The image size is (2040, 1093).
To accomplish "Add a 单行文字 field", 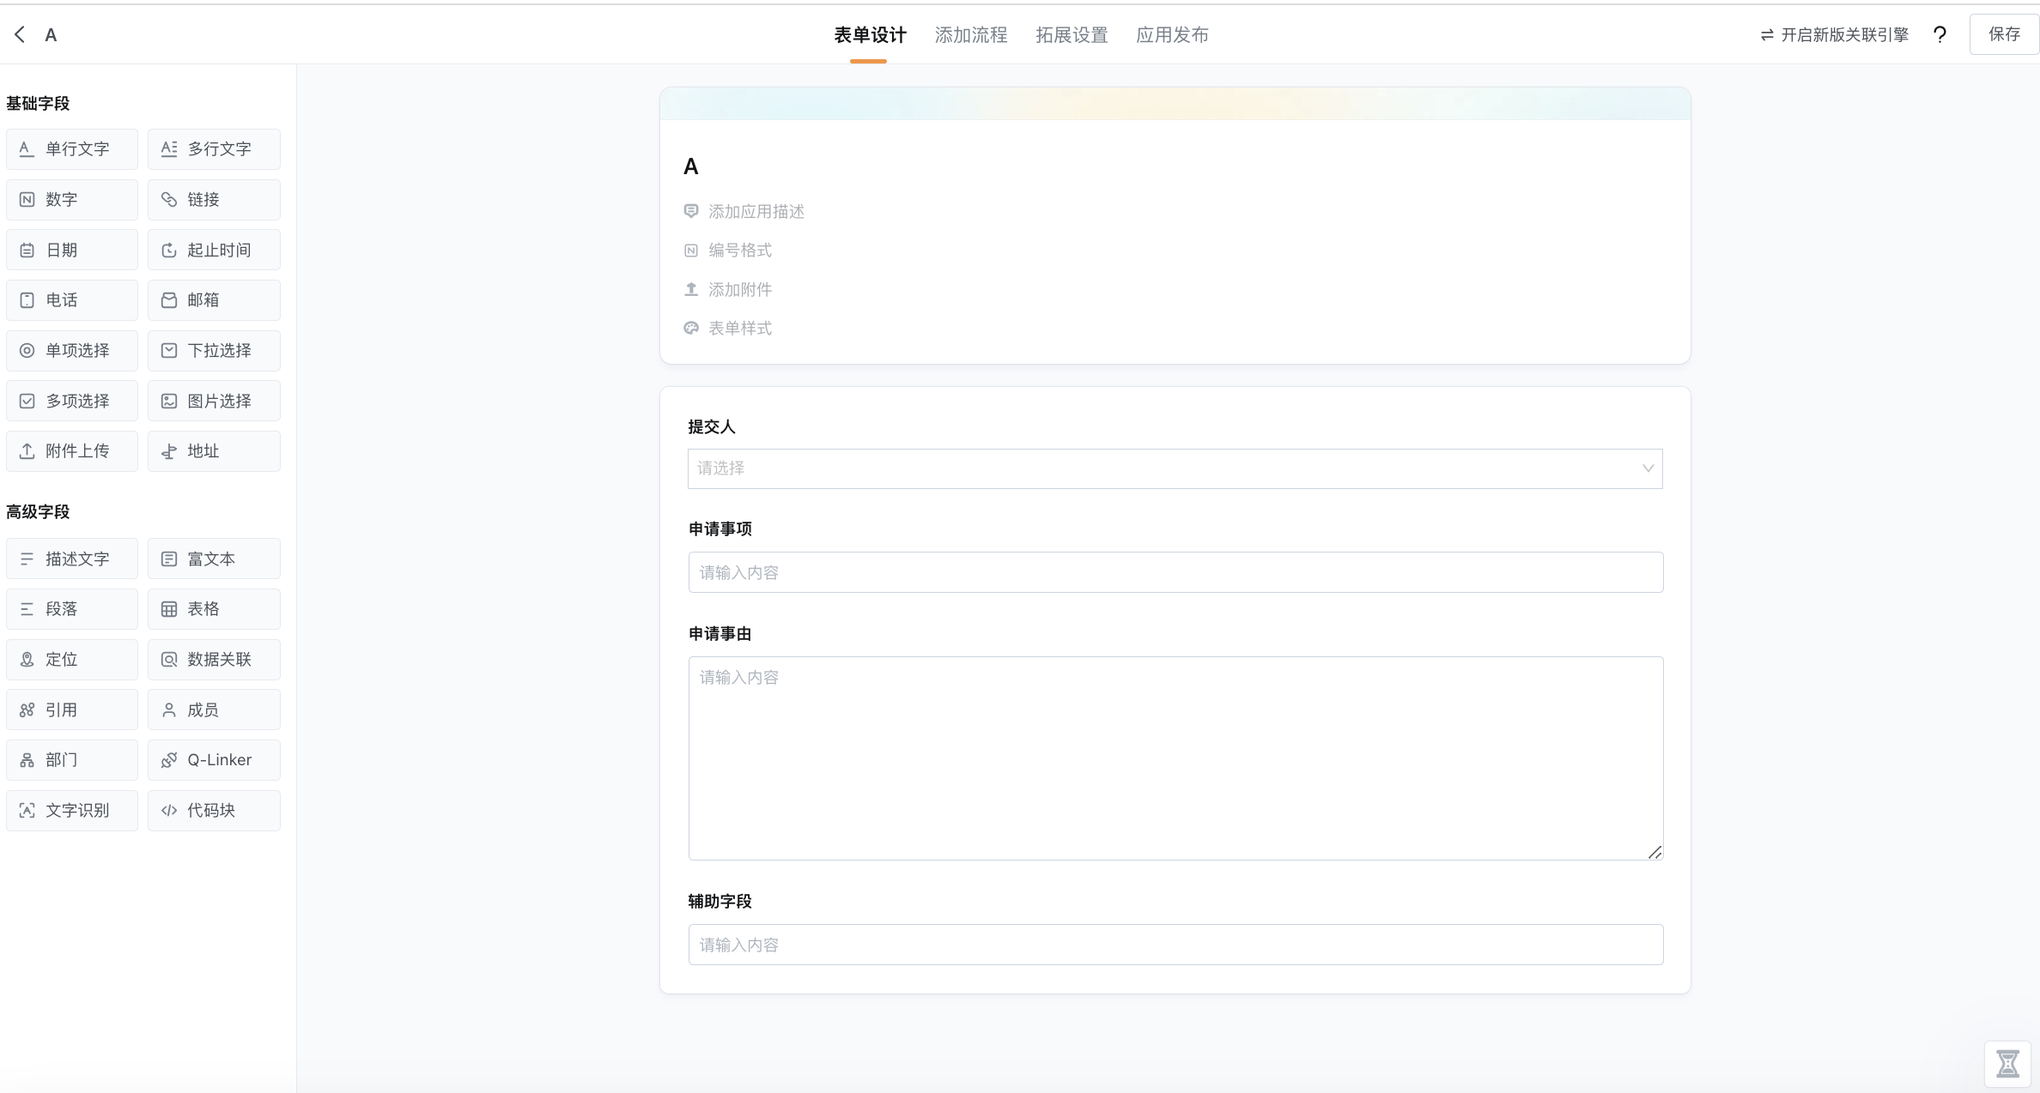I will [x=72, y=149].
